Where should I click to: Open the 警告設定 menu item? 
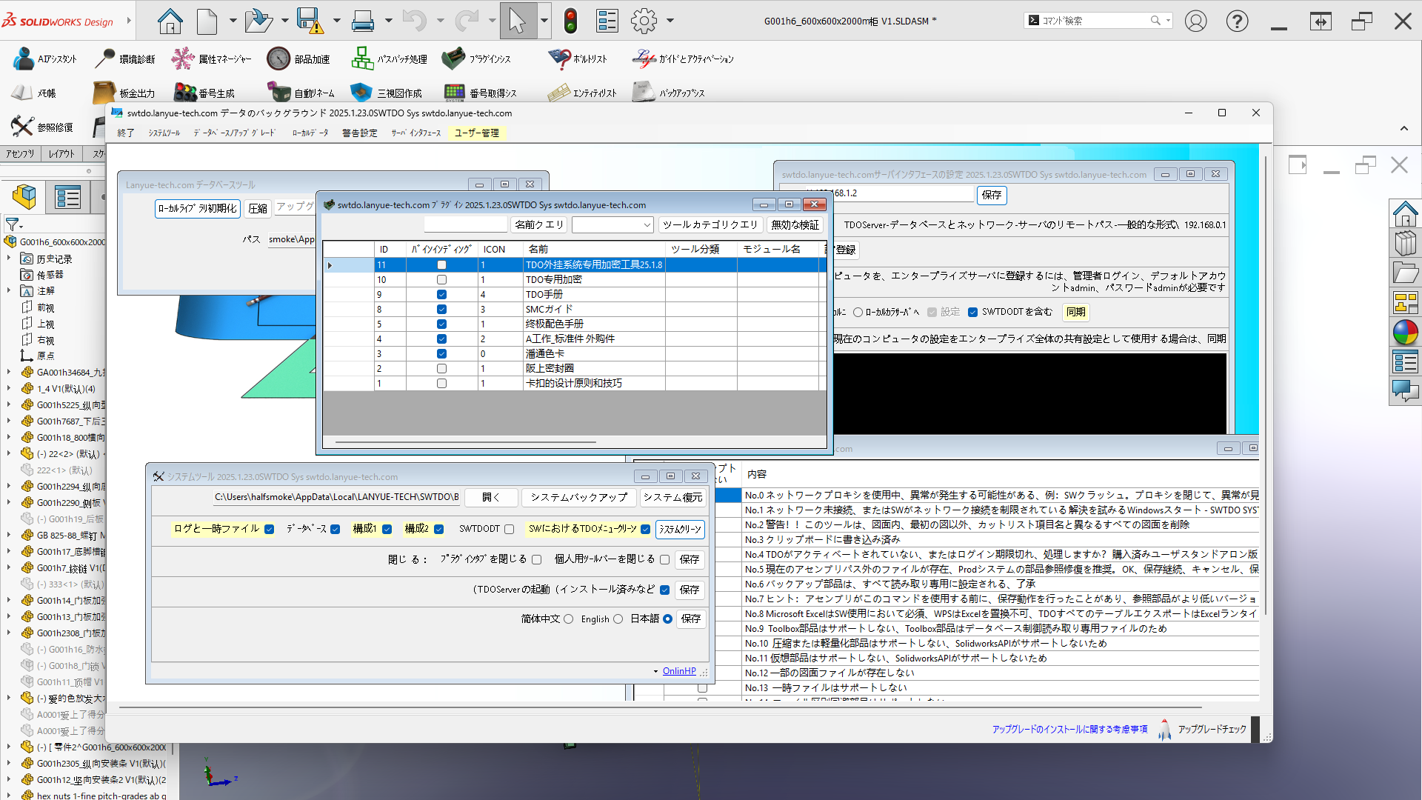(359, 133)
